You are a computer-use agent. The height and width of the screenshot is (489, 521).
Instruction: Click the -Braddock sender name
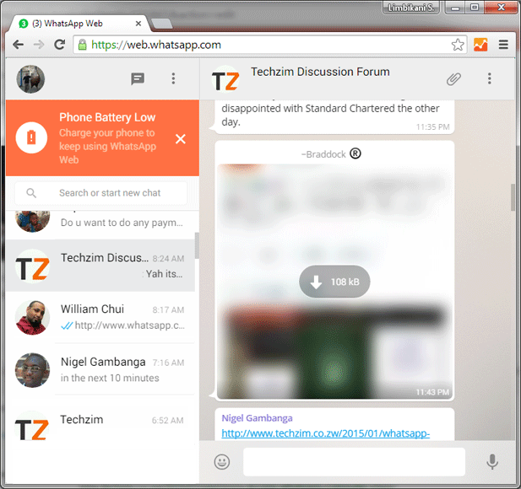(323, 154)
